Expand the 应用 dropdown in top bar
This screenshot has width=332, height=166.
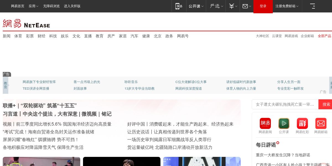33,6
